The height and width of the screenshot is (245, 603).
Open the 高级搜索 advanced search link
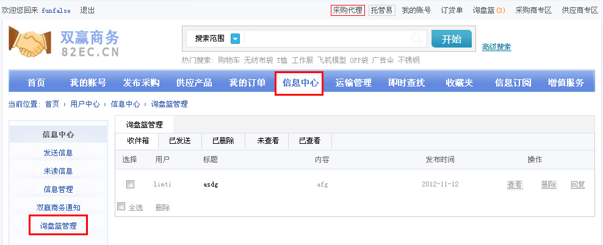click(x=496, y=47)
